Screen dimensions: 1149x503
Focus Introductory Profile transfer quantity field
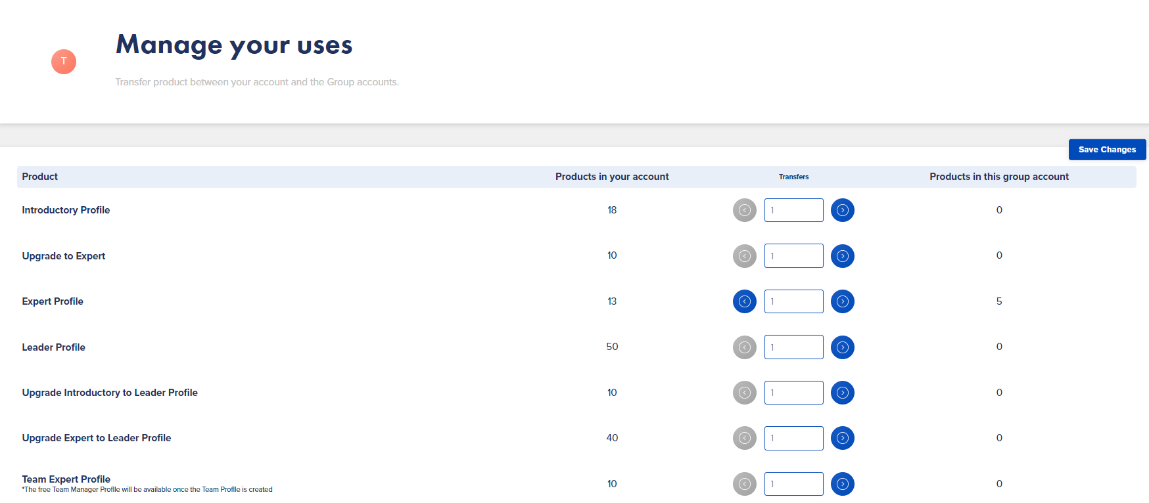click(794, 210)
